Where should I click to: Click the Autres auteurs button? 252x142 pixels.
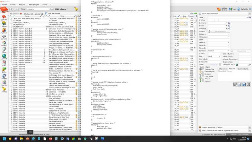coord(219,32)
